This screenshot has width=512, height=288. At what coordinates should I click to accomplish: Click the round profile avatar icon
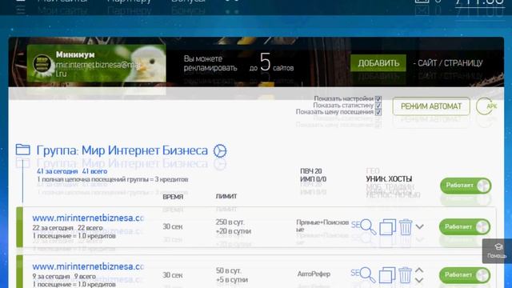[x=42, y=64]
